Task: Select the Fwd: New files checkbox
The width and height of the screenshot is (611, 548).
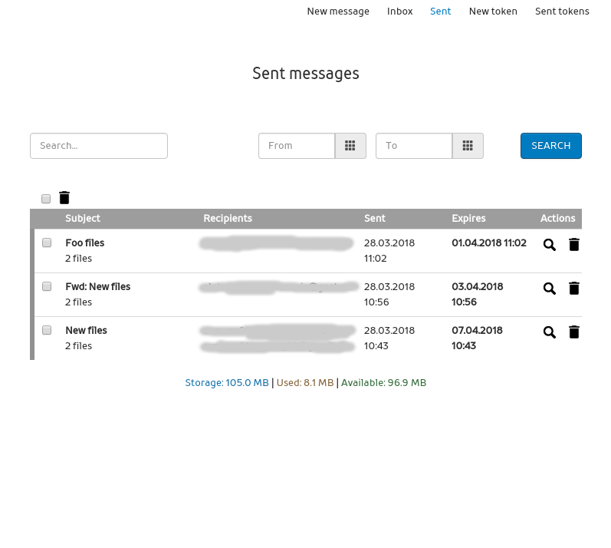Action: pyautogui.click(x=47, y=286)
